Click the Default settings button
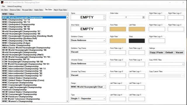 (x=169, y=52)
